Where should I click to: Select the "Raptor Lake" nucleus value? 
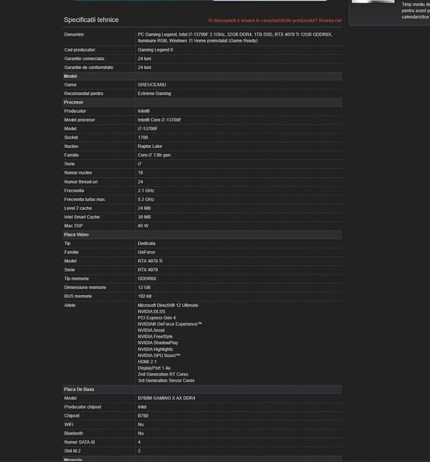pyautogui.click(x=150, y=147)
